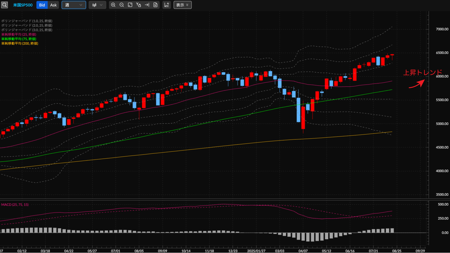Screen dimensions: 450x253
Task: Click the 米国SP500 symbol name
Action: 22,5
